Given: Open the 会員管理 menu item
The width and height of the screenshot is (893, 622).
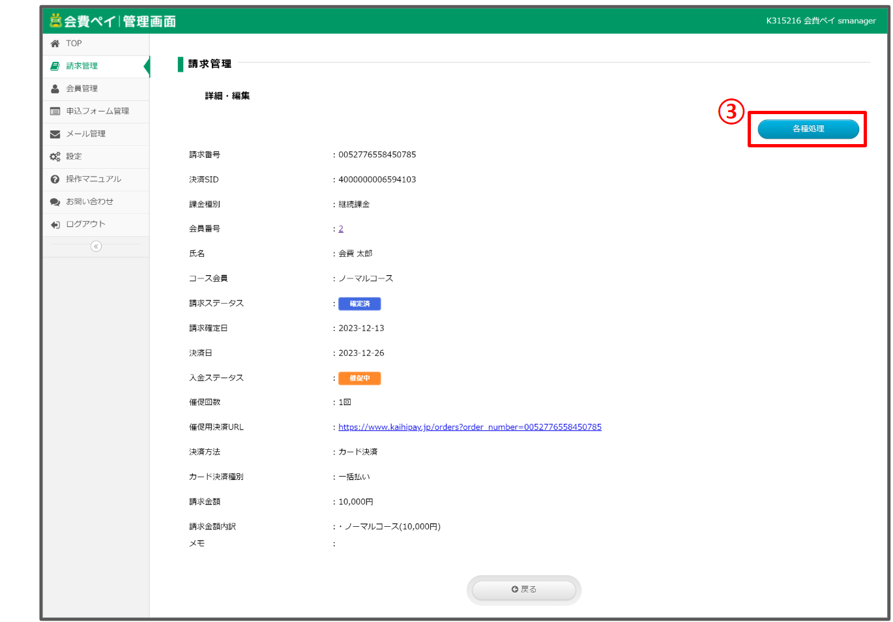Looking at the screenshot, I should coord(82,89).
